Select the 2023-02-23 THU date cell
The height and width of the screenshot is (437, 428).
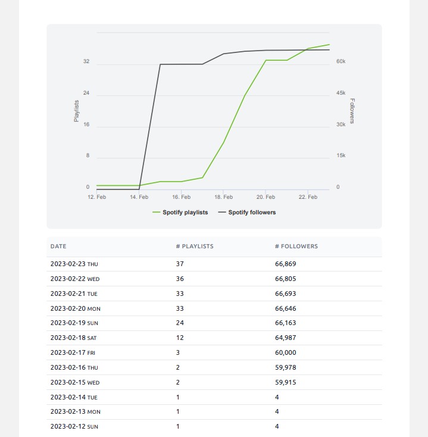pyautogui.click(x=74, y=264)
